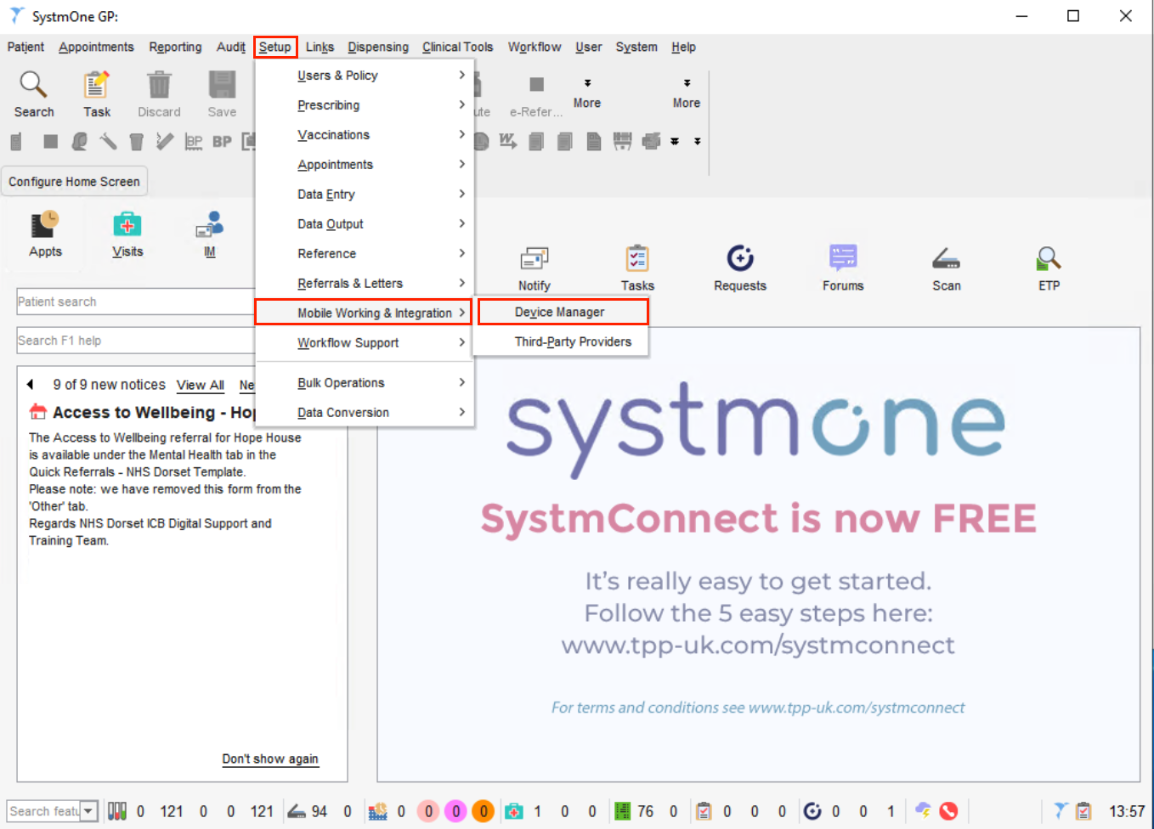Viewport: 1154px width, 829px height.
Task: Click the Access to Wellbeing notice title
Action: [153, 413]
